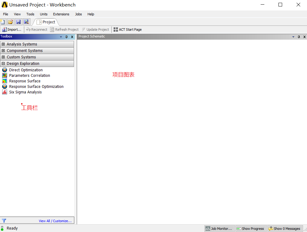Pin the Toolbox panel
The height and width of the screenshot is (232, 307).
point(66,37)
